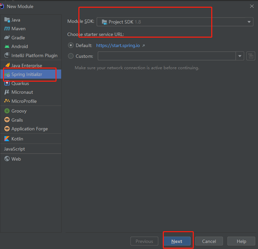Viewport: 258px width, 249px height.
Task: Choose Kotlin module type
Action: point(31,139)
